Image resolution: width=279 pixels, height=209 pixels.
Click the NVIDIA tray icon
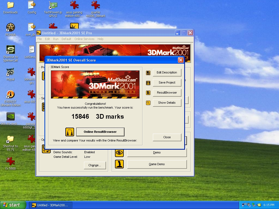click(259, 205)
